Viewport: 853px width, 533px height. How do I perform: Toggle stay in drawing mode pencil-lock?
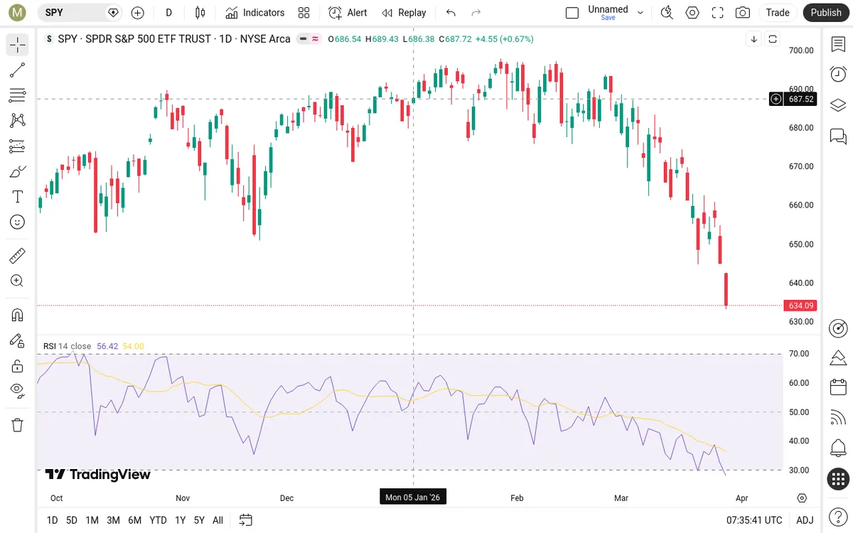click(18, 340)
